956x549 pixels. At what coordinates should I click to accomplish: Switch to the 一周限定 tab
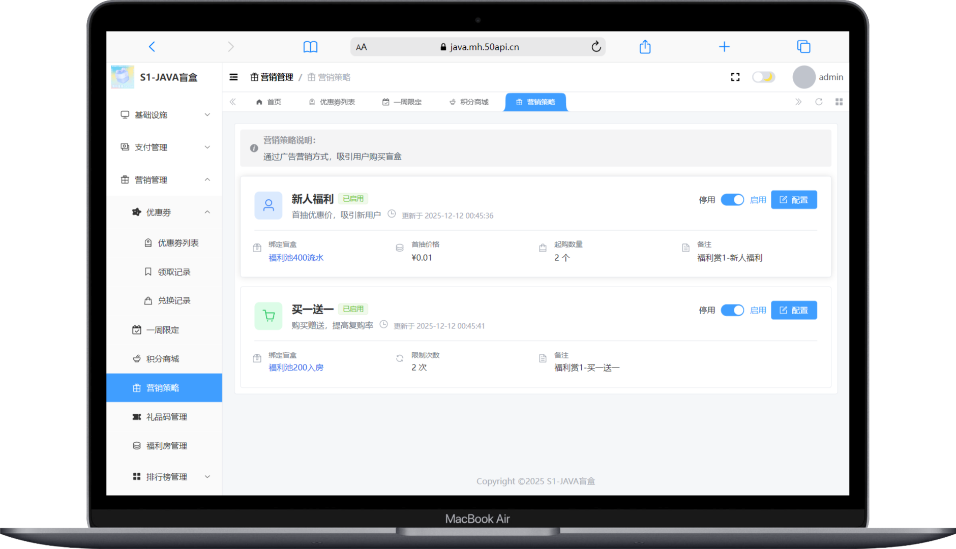402,102
